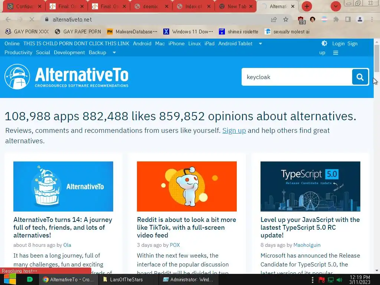Click the Login link

click(x=338, y=44)
